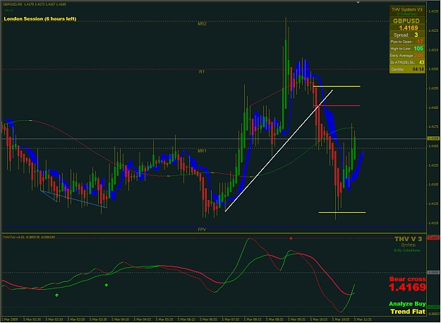The width and height of the screenshot is (441, 323).
Task: Click the red level tag on the indicator axis
Action: point(433,238)
